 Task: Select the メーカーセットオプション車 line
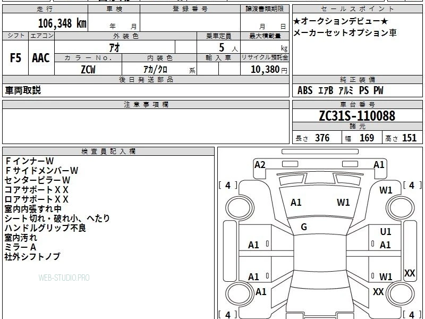(x=345, y=33)
